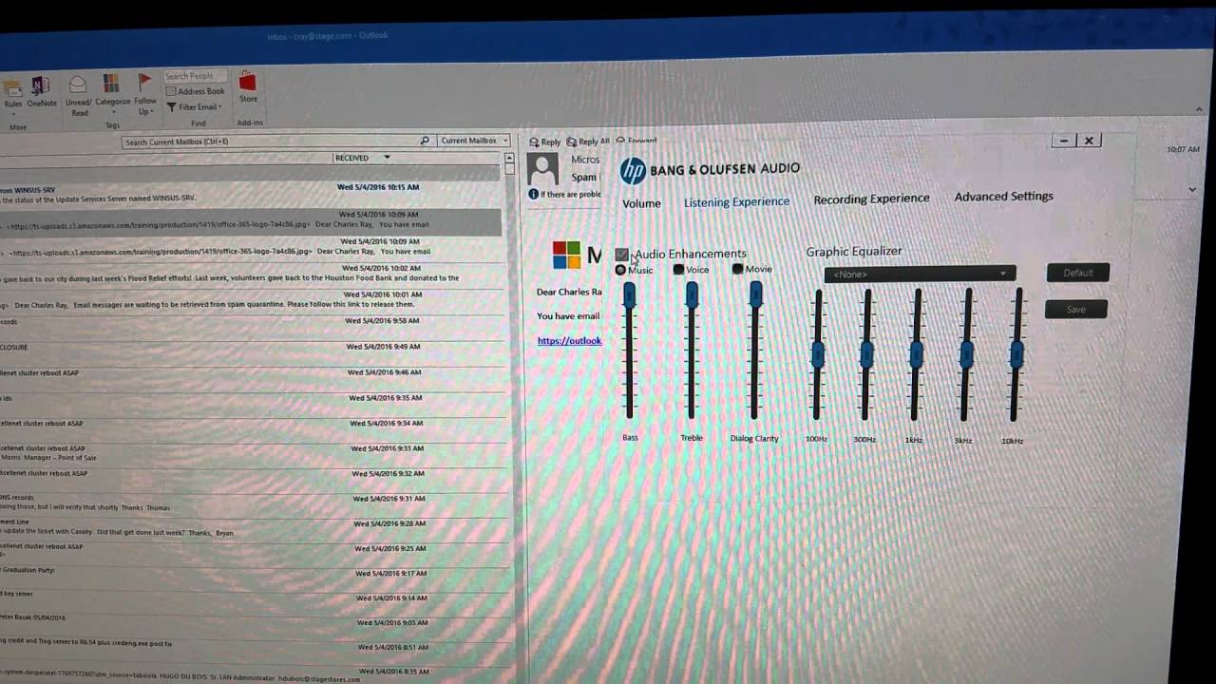This screenshot has height=684, width=1216.
Task: Click the 300Hz equalizer slider handle
Action: click(866, 354)
